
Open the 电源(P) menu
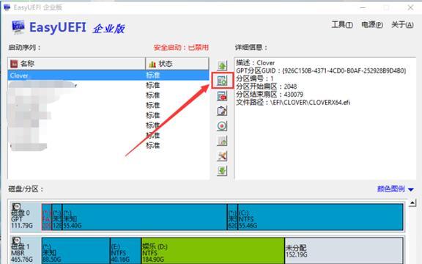click(x=372, y=25)
